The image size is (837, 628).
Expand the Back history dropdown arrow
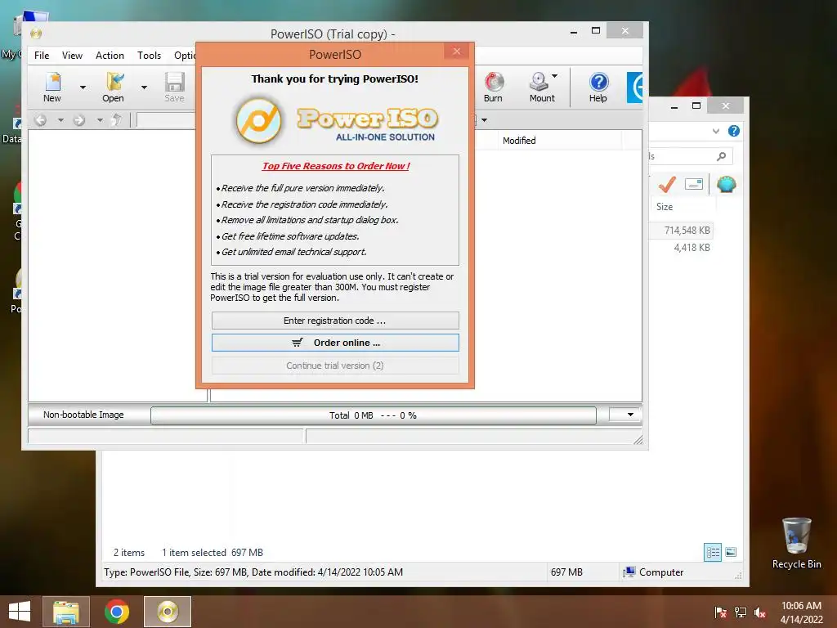point(60,120)
